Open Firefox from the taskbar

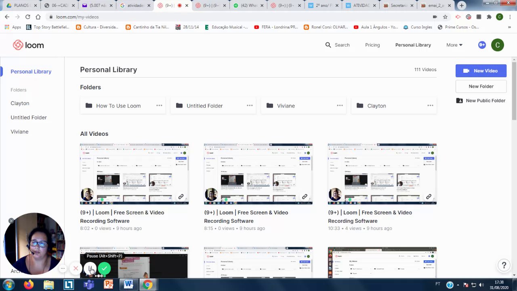(29, 285)
